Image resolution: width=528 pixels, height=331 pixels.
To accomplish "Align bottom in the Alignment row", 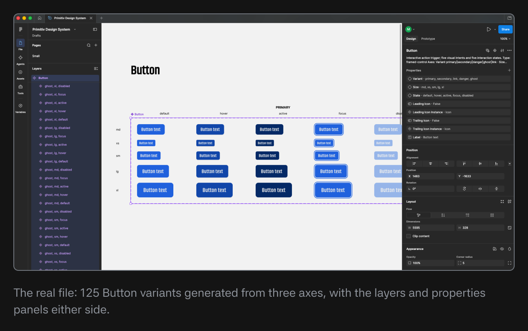I will 496,164.
